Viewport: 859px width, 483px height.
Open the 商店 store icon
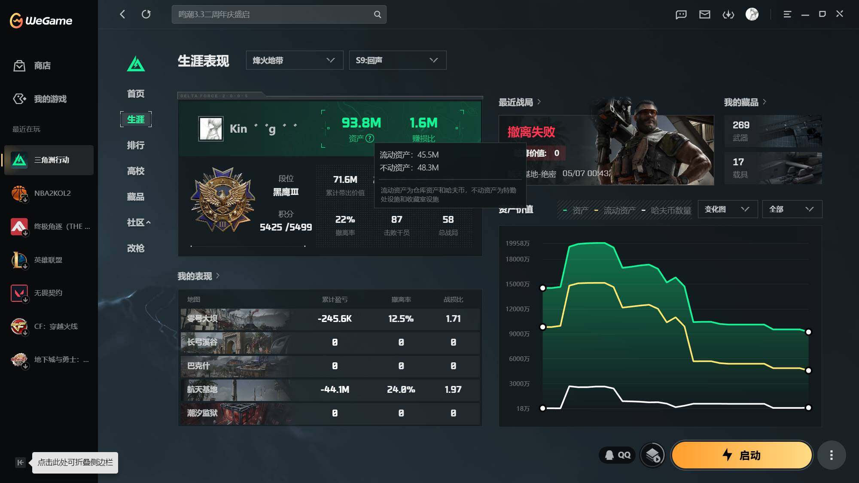(x=19, y=66)
